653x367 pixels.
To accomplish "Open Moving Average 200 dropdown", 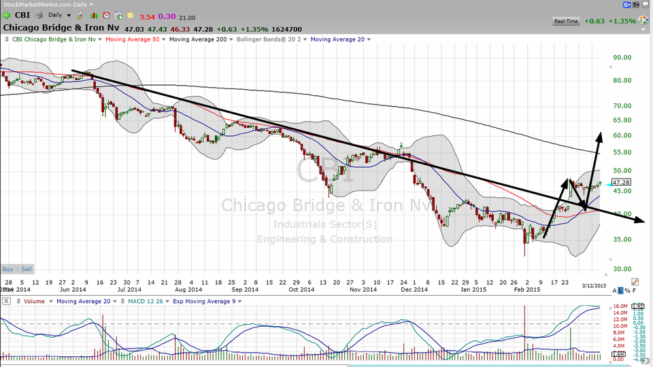I will (231, 39).
